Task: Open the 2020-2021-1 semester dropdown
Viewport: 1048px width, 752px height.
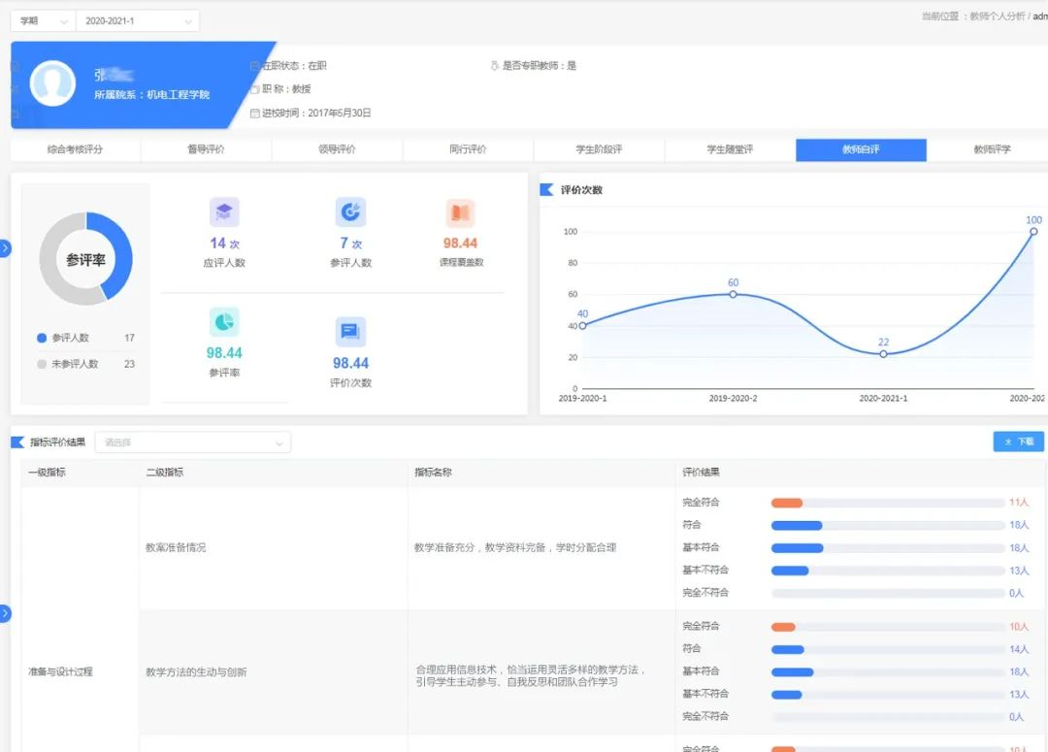Action: point(137,21)
